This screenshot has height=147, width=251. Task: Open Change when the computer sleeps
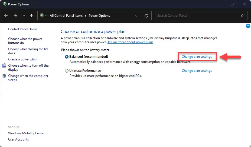[x=28, y=78]
